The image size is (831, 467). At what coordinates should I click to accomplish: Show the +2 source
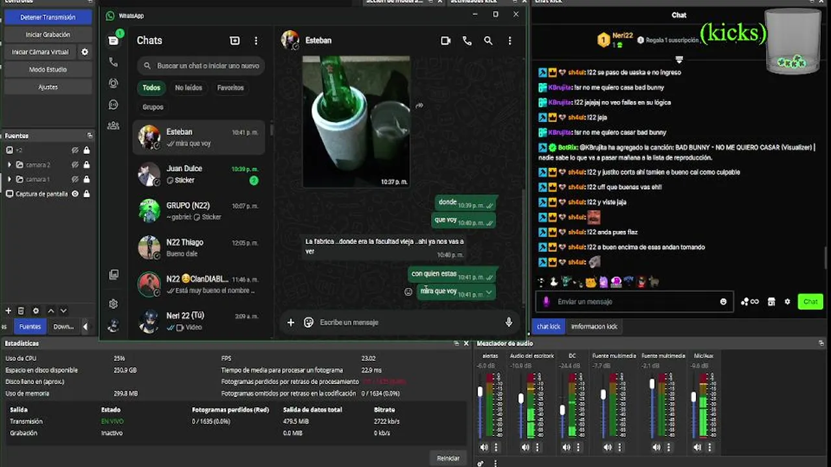pos(75,150)
